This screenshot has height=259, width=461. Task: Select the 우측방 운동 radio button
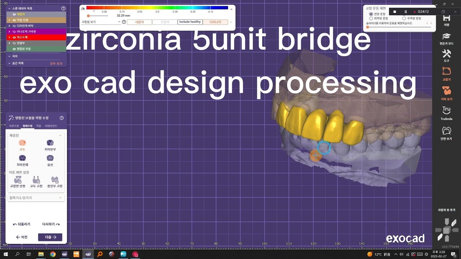tap(404, 18)
